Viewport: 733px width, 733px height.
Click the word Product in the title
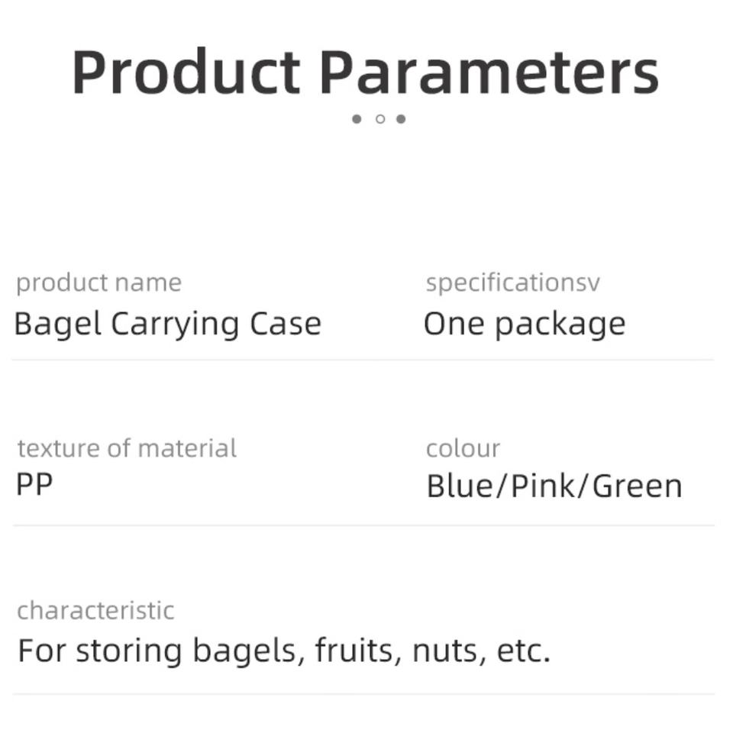186,73
